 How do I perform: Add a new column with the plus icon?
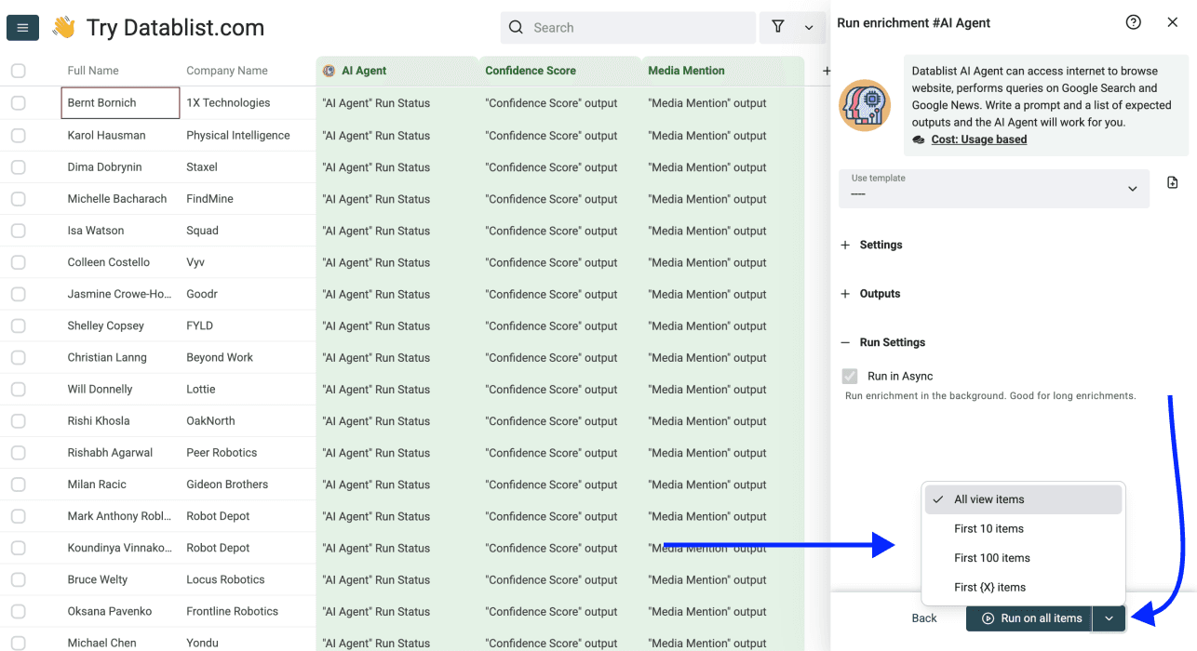(826, 70)
